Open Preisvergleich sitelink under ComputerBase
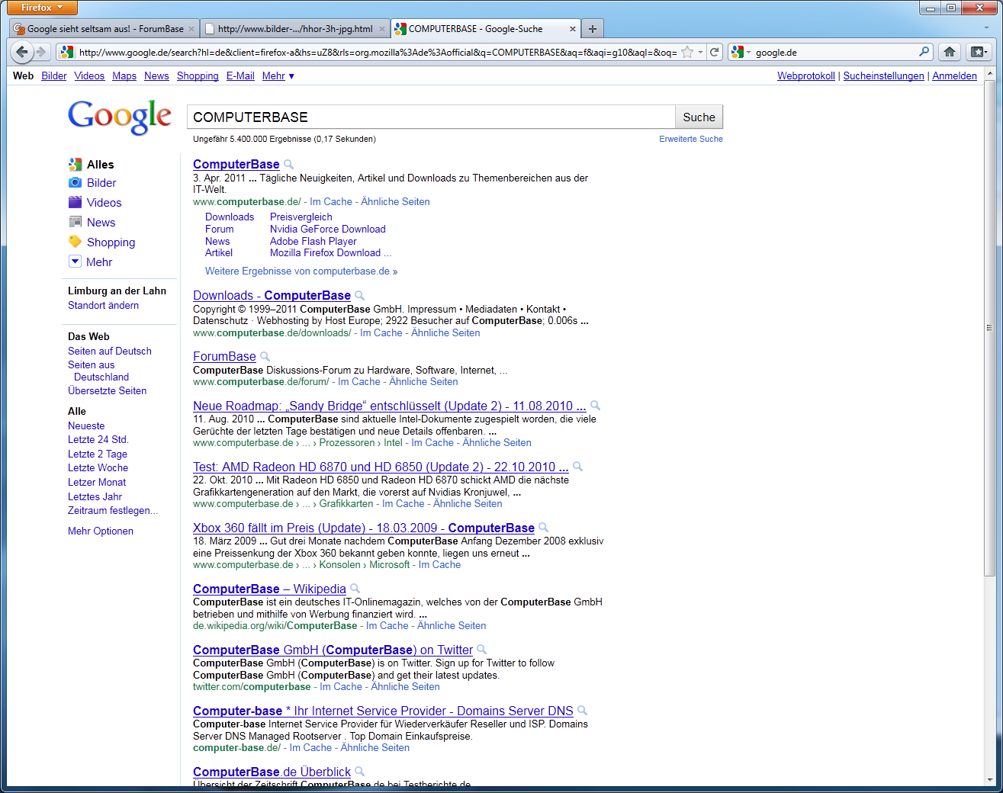Screen dimensions: 1003x793 point(301,217)
